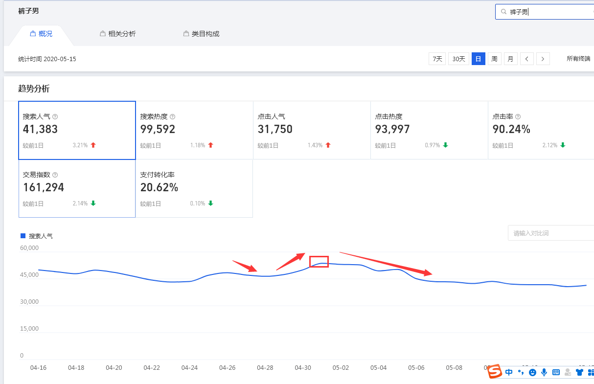Click red up arrow on 搜索人气 card
594x384 pixels.
tap(93, 145)
